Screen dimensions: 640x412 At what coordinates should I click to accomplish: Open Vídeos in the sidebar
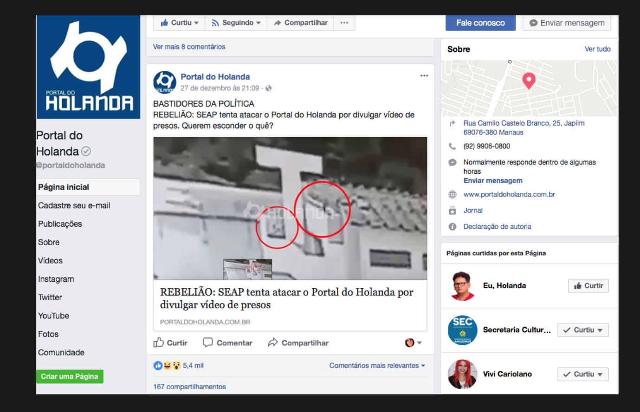click(50, 261)
